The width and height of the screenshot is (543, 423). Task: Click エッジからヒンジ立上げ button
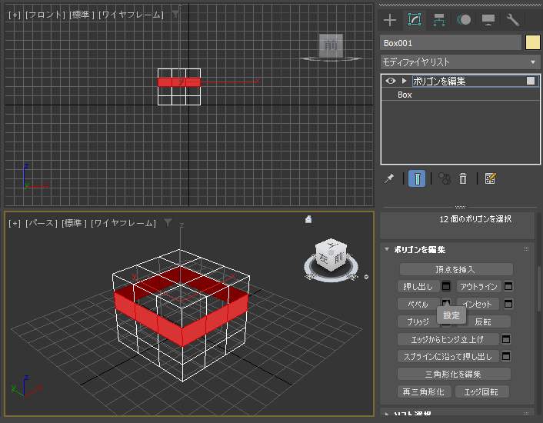click(448, 340)
